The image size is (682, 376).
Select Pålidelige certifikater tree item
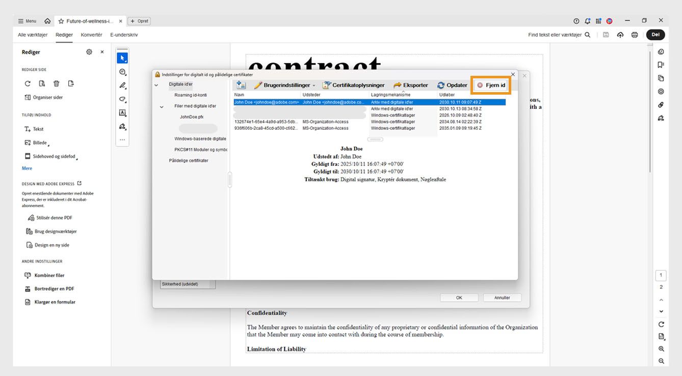189,161
